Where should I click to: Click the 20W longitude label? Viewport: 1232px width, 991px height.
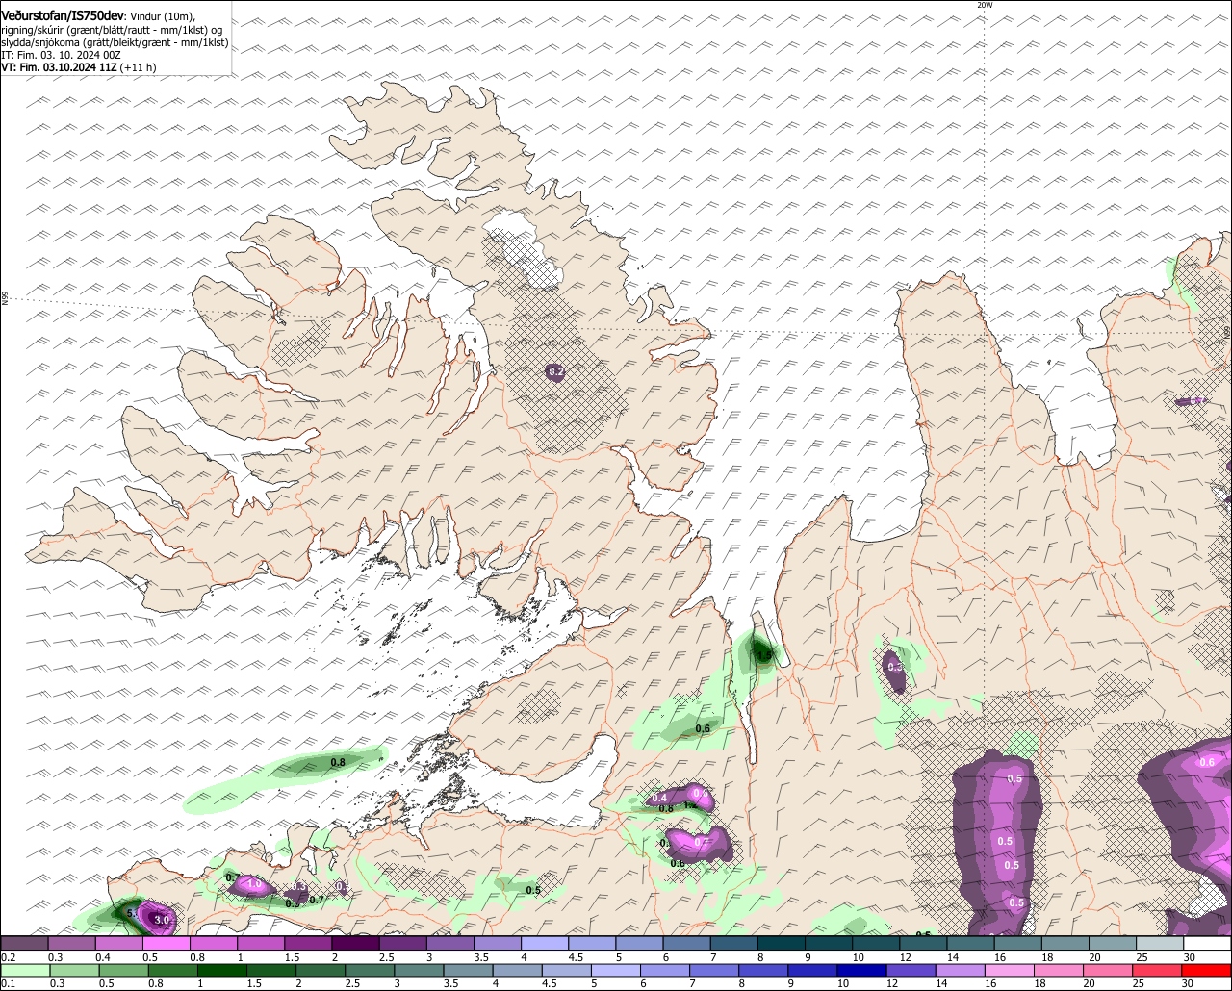click(984, 5)
